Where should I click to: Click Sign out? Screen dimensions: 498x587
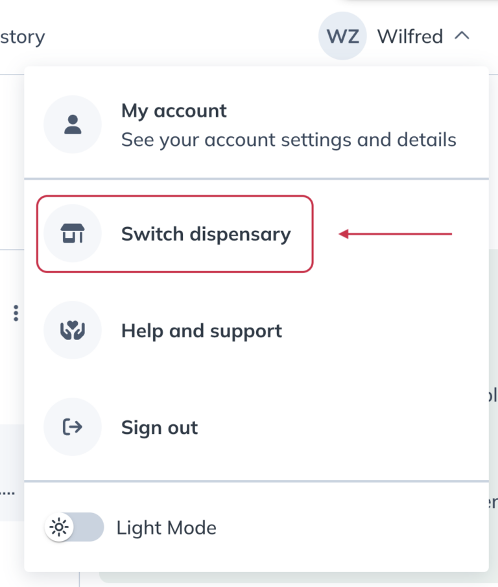[x=159, y=427]
